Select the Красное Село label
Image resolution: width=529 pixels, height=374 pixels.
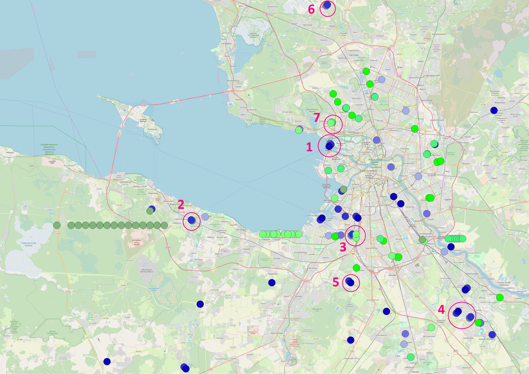tap(277, 333)
